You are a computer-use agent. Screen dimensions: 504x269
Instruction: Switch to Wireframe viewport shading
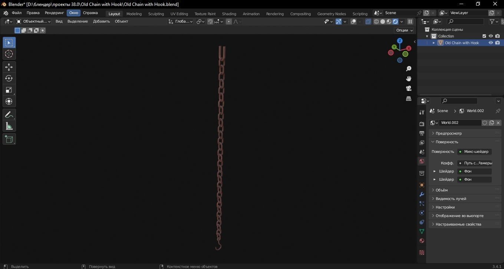pos(376,22)
